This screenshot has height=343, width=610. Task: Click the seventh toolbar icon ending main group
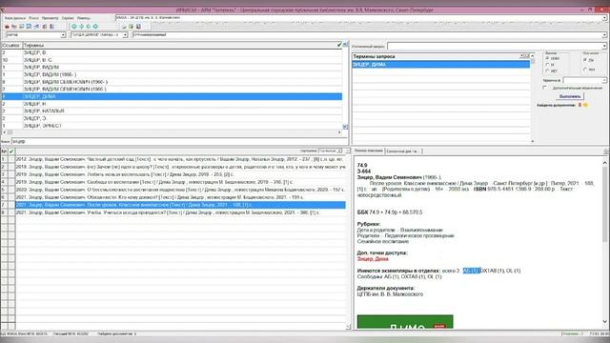click(51, 27)
